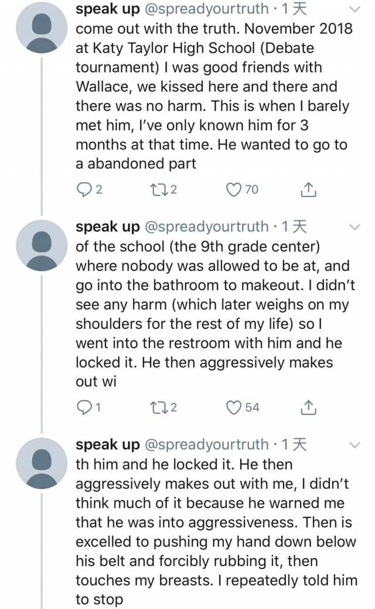Share the first tweet via share icon
Image resolution: width=375 pixels, height=609 pixels.
[308, 189]
